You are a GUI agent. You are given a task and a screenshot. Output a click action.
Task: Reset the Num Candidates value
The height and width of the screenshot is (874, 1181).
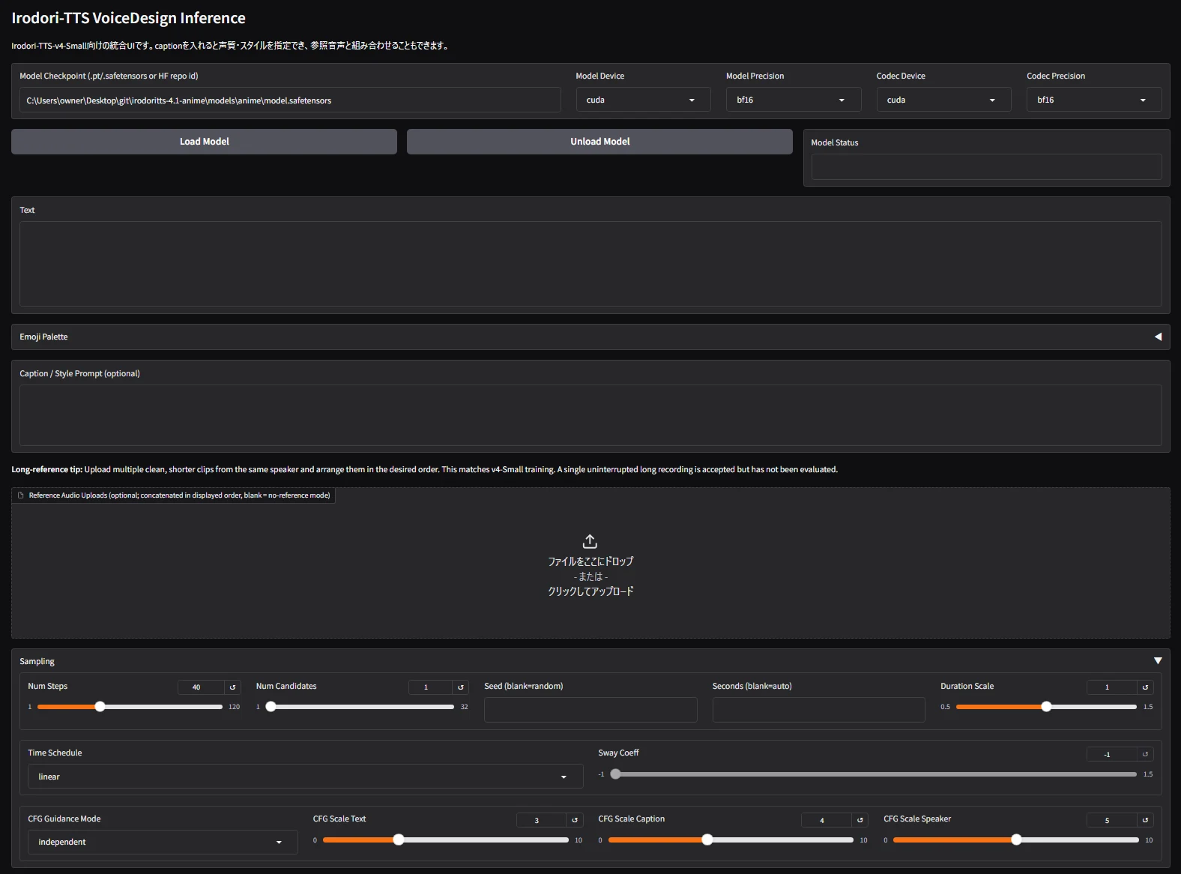tap(461, 687)
